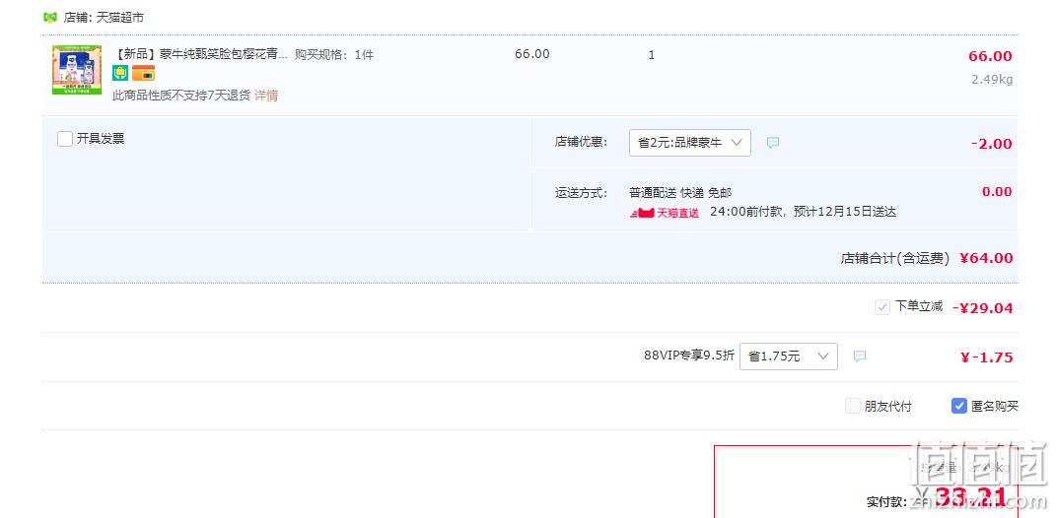1056x518 pixels.
Task: Open the 【新品】蒙牛纯甄 product title link
Action: [x=200, y=54]
